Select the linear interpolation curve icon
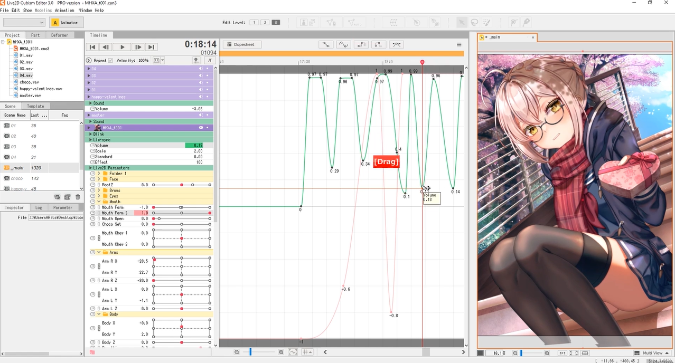675x363 pixels. pos(326,44)
